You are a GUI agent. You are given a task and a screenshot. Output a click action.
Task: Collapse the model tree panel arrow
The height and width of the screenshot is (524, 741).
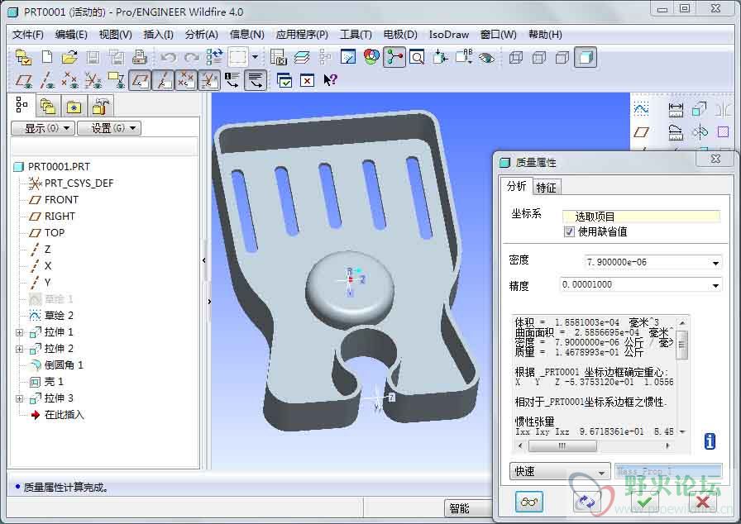[x=204, y=260]
